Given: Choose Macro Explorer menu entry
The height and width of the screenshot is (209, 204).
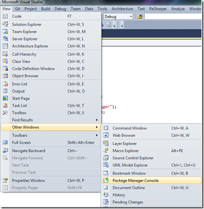Looking at the screenshot, I should click(152, 150).
